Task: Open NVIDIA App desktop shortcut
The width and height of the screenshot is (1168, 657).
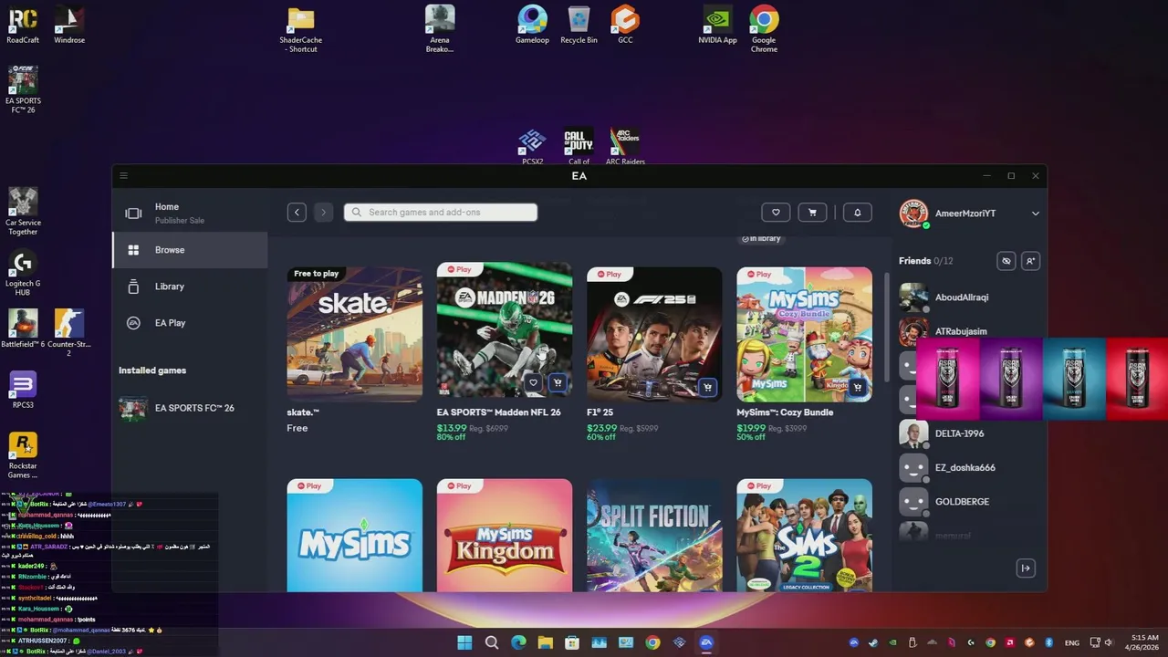Action: point(717,25)
